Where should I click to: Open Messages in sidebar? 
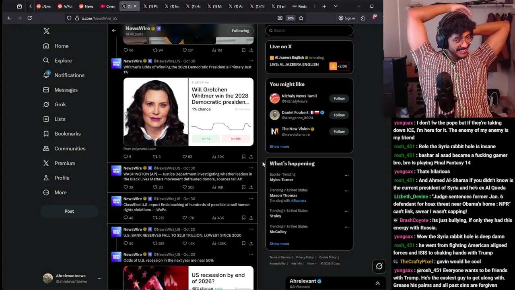[x=60, y=90]
